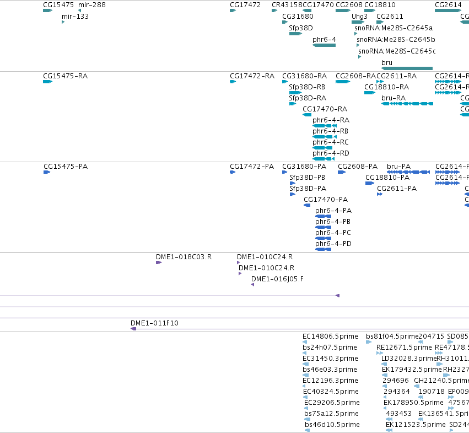Click the CG31680-PA protein label

coord(304,167)
